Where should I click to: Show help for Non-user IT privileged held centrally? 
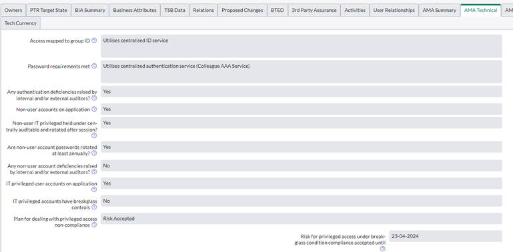pyautogui.click(x=94, y=136)
